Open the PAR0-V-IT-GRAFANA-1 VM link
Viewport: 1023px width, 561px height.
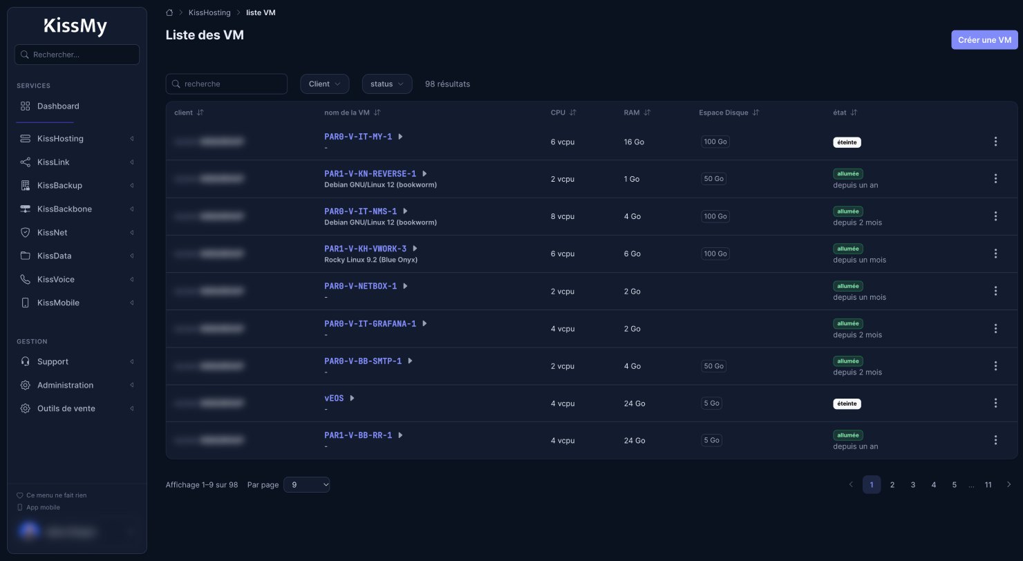coord(370,323)
